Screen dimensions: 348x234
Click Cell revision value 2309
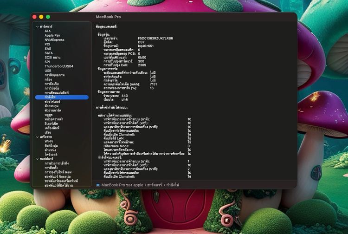point(142,65)
